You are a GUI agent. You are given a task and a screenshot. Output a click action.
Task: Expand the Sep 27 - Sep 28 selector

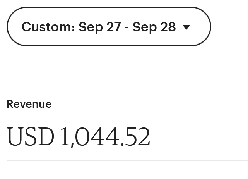pos(108,27)
